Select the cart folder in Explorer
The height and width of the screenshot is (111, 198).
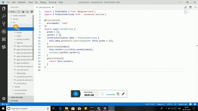coord(20,29)
